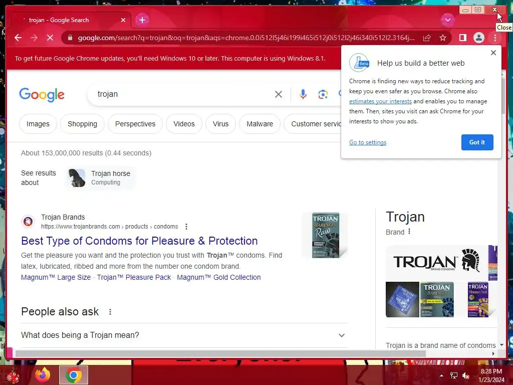The height and width of the screenshot is (385, 513).
Task: View site information via padlock icon
Action: 70,38
